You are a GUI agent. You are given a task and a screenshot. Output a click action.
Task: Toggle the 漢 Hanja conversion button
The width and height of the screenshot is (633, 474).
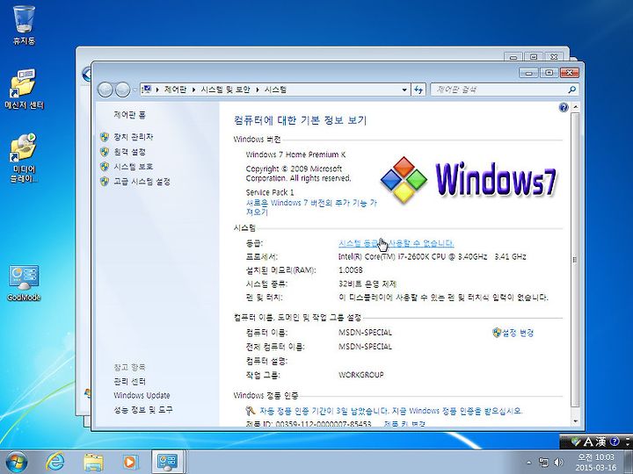click(x=600, y=442)
